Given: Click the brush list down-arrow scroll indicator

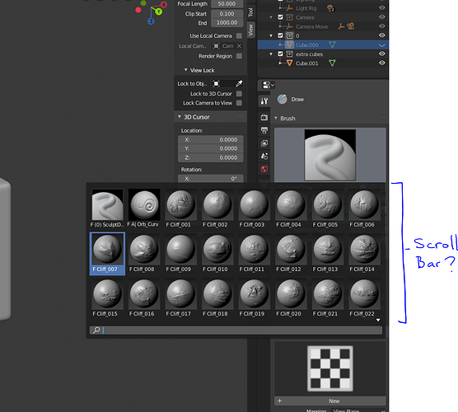Looking at the screenshot, I should (x=378, y=320).
